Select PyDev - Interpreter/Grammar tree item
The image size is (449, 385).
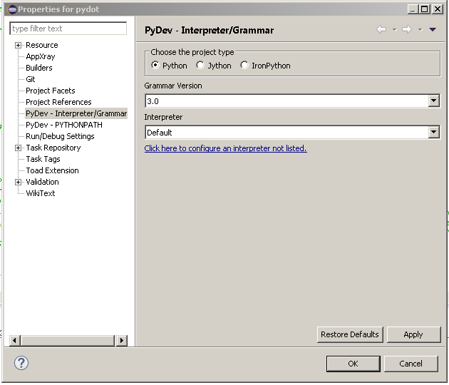76,114
